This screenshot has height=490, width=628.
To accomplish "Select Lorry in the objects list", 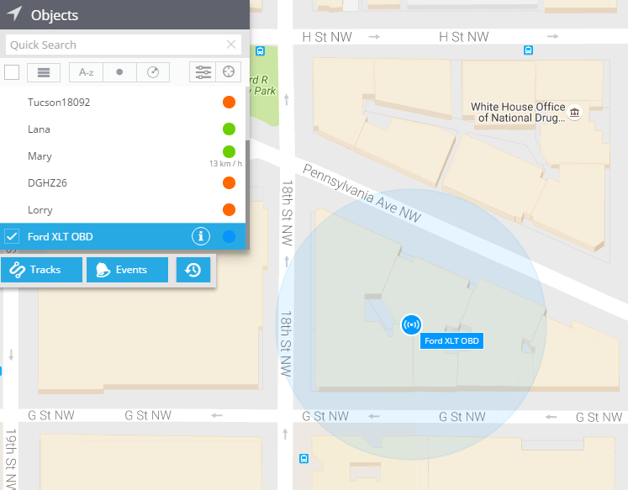I will [x=123, y=210].
